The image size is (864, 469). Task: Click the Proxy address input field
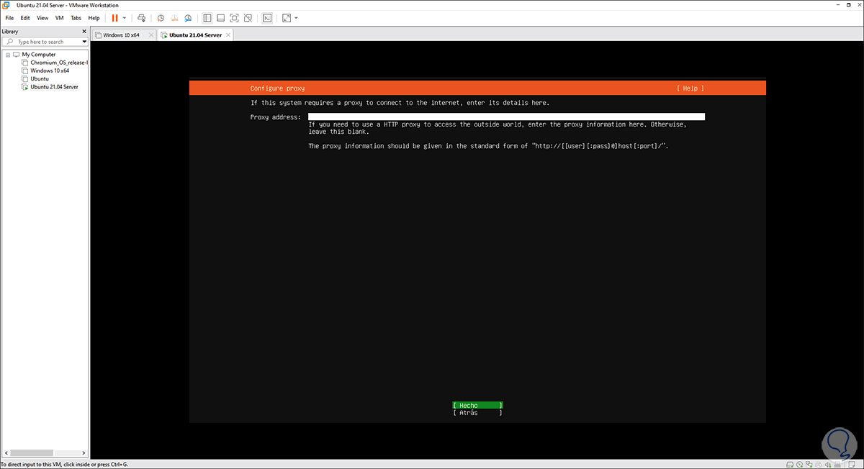(x=506, y=117)
